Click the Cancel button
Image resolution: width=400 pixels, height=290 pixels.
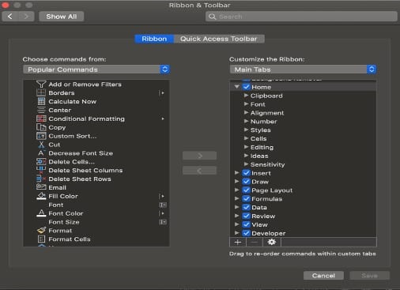coord(323,276)
